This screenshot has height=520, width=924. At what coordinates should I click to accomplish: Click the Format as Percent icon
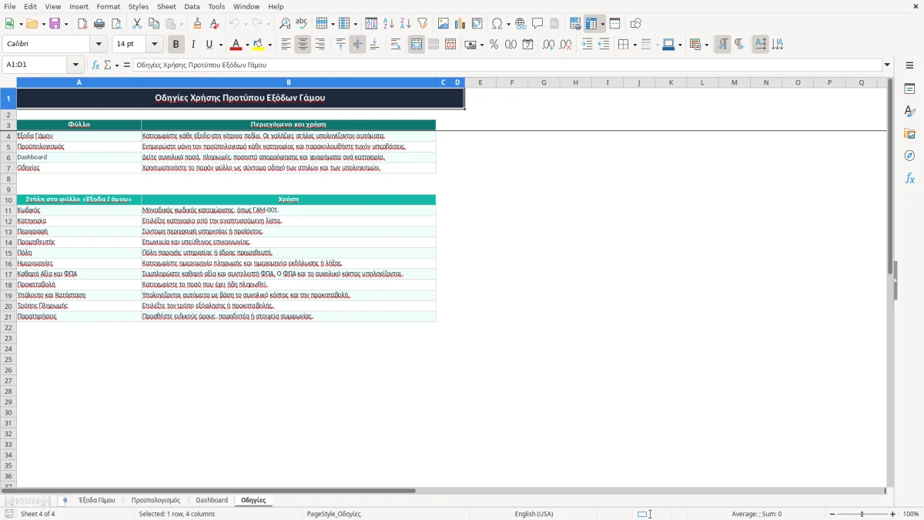pyautogui.click(x=494, y=45)
